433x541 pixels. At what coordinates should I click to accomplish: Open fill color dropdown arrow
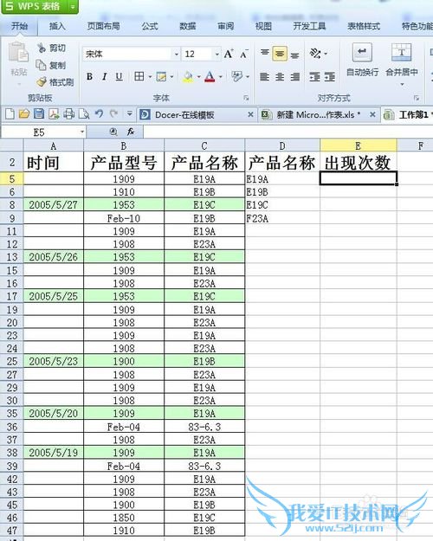(x=198, y=76)
